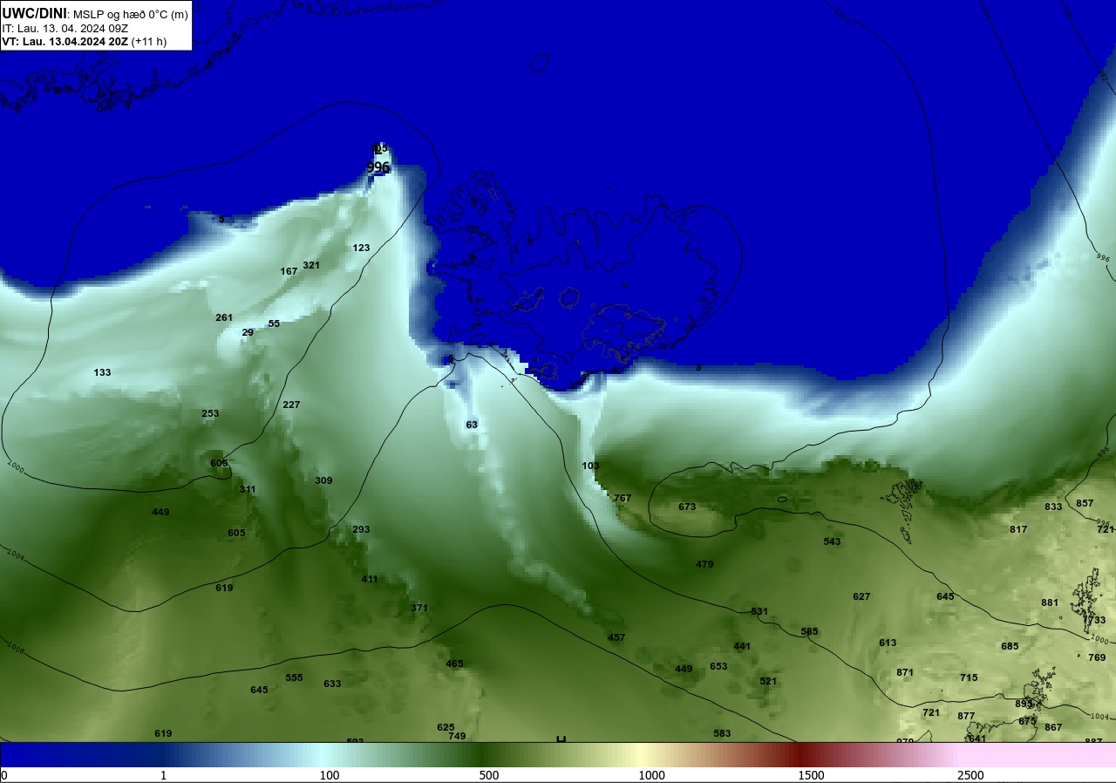Viewport: 1116px width, 783px height.
Task: Click the height value 521
Action: (768, 681)
